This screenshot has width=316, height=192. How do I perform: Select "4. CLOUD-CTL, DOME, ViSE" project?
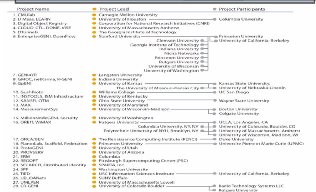42,28
